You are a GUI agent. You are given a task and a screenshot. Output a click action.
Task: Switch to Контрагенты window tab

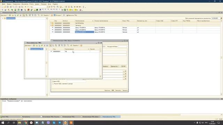click(30, 117)
